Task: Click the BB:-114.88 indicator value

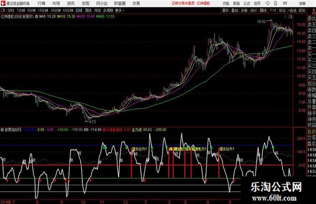Action: 93,130
